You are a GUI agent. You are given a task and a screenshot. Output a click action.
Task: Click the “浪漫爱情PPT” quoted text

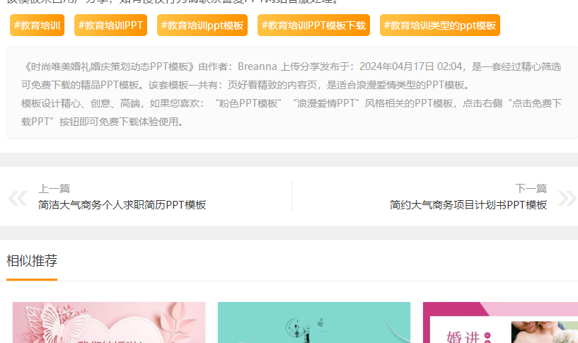click(x=326, y=103)
